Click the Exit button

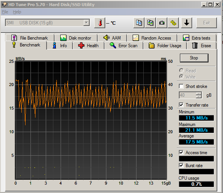207,23
